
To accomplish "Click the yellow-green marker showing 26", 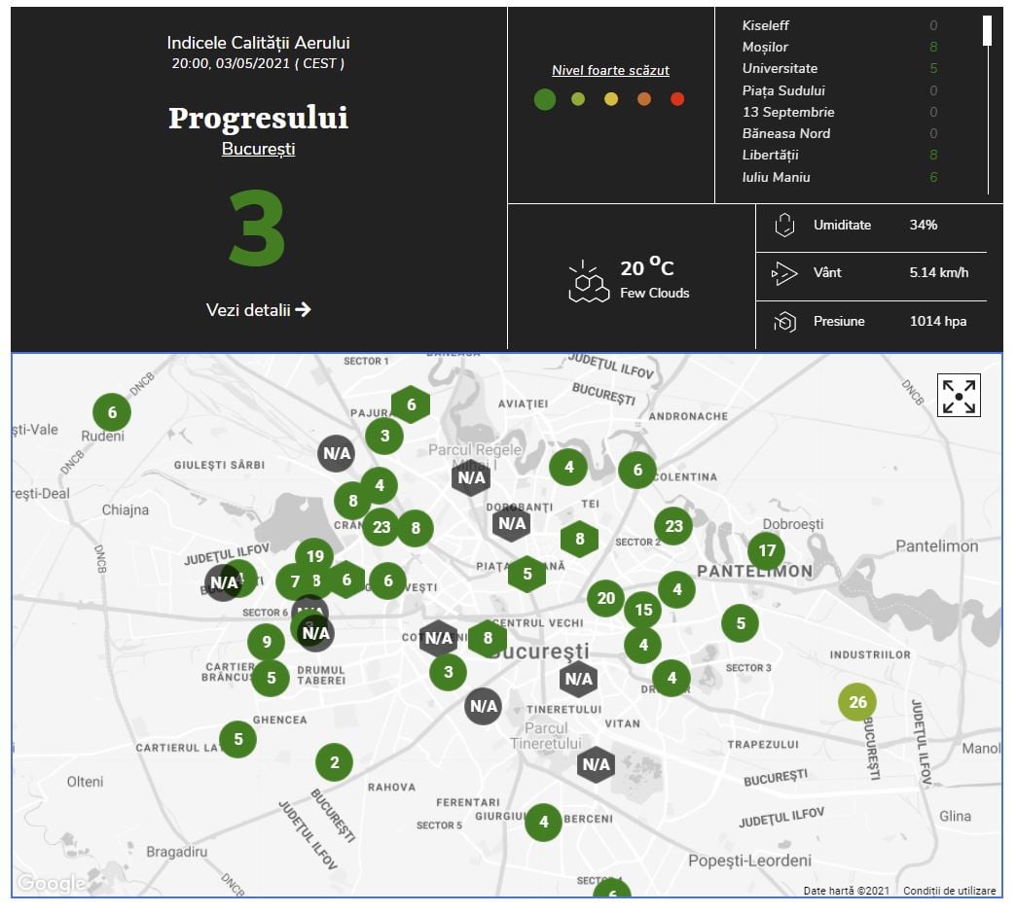I will [857, 702].
